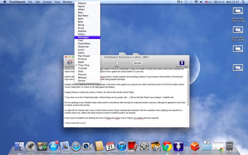This screenshot has width=248, height=155.
Task: Open the Mail stamp icon in dock
Action: coord(65,146)
